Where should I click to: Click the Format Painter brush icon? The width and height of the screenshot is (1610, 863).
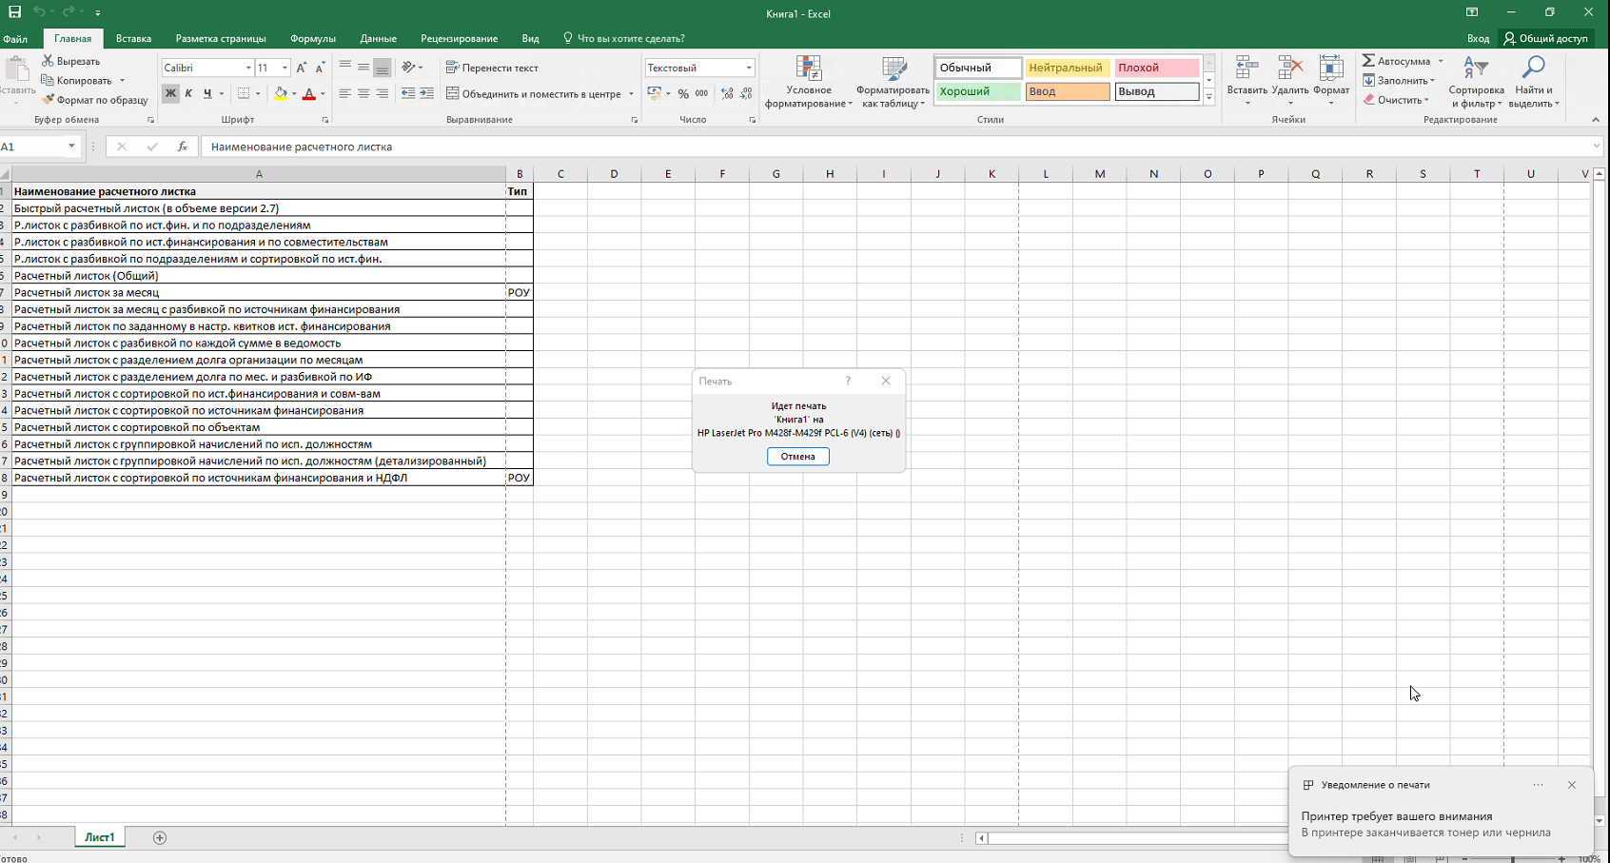click(x=48, y=100)
